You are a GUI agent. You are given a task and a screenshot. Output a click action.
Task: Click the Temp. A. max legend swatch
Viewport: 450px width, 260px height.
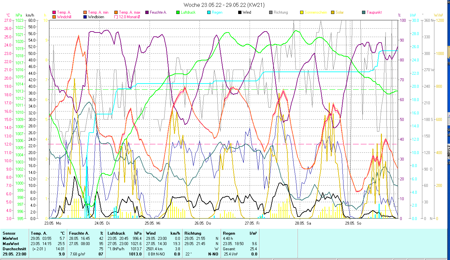click(x=116, y=12)
